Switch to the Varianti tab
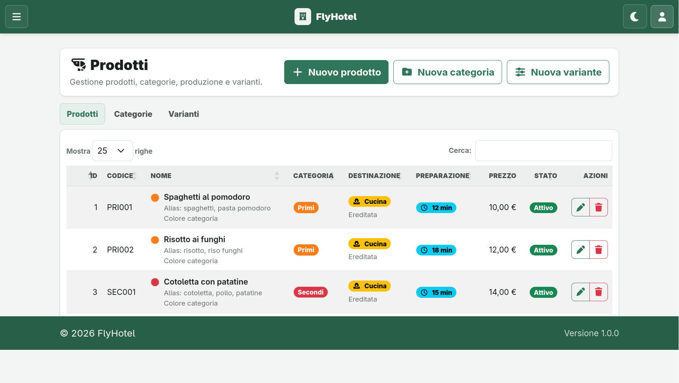Image resolution: width=679 pixels, height=383 pixels. tap(184, 114)
